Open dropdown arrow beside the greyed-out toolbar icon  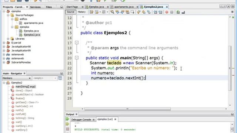coord(107,12)
